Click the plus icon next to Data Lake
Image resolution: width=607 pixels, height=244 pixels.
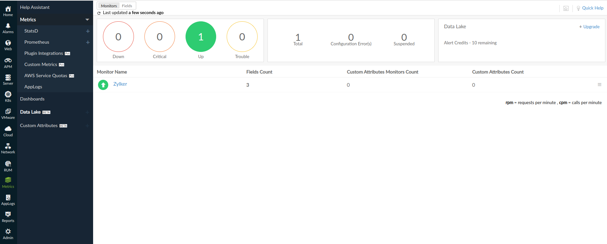click(x=88, y=112)
